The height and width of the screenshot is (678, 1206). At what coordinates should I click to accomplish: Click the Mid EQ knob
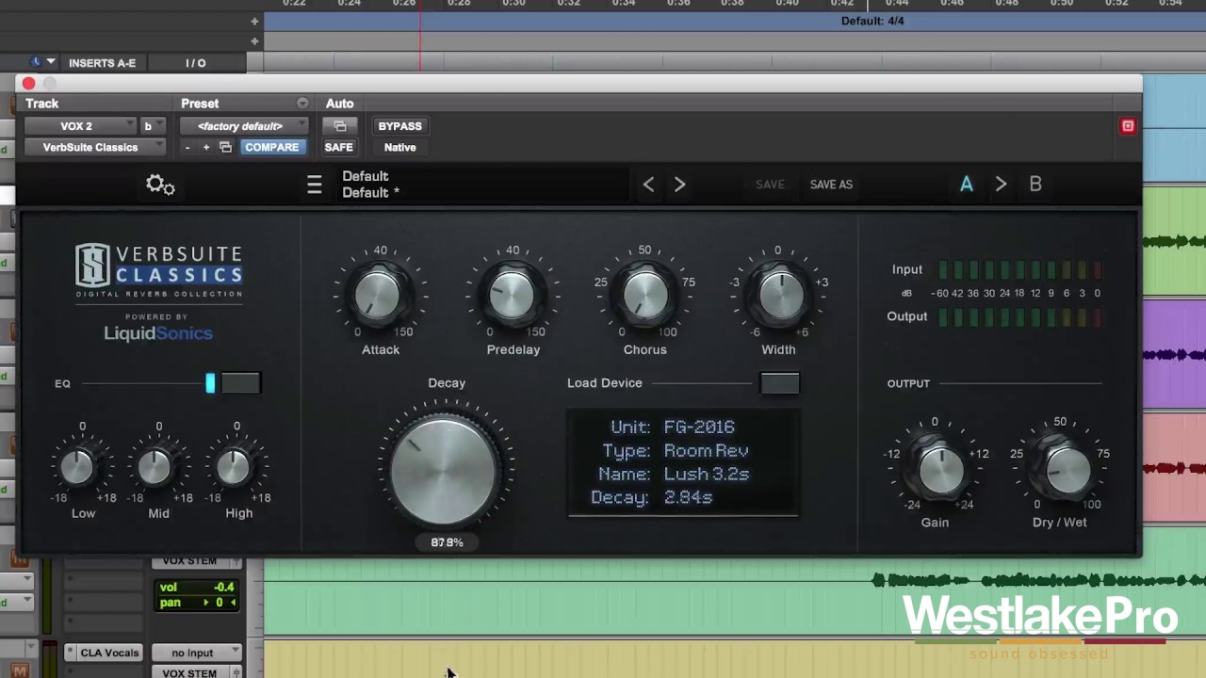(156, 467)
